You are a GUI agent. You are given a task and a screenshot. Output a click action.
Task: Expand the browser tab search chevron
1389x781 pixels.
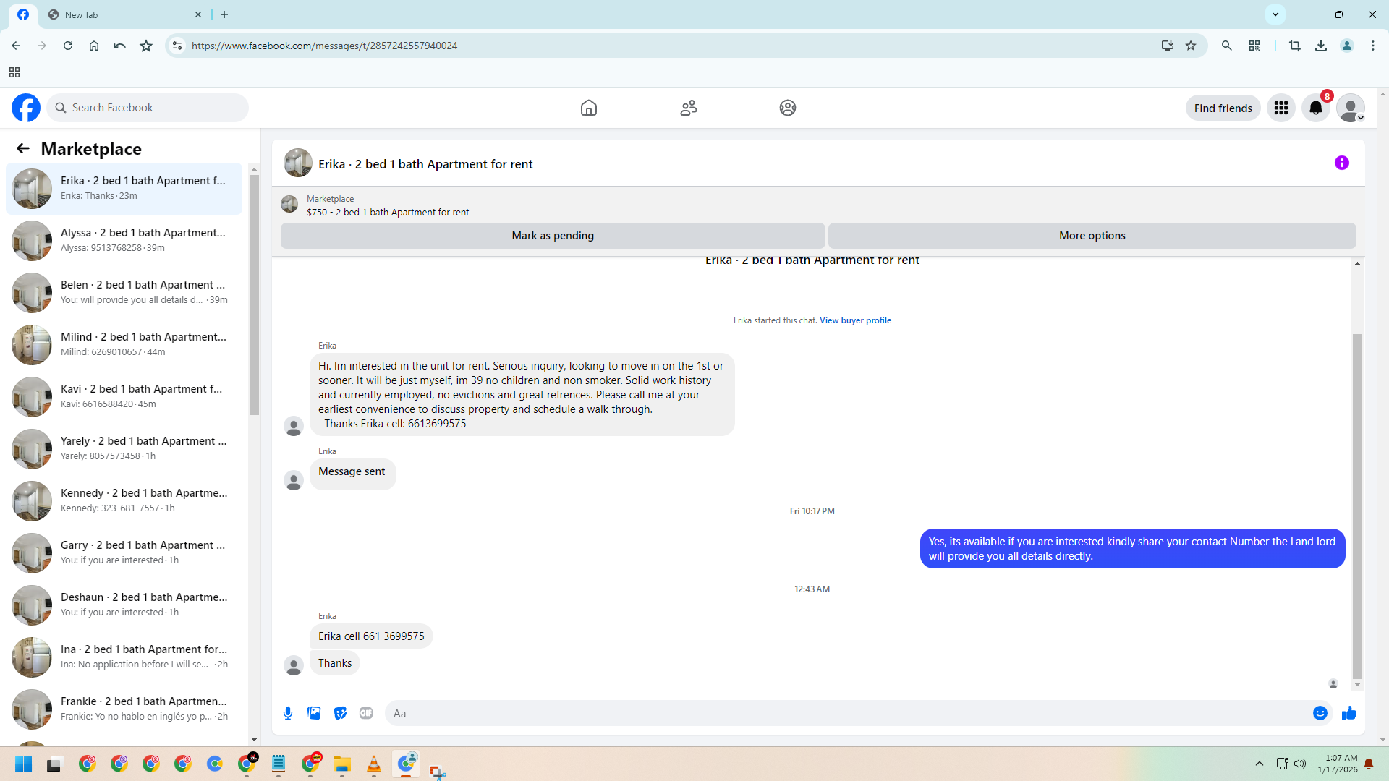pyautogui.click(x=1275, y=14)
